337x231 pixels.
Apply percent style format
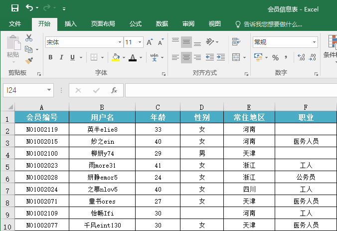tap(275, 58)
